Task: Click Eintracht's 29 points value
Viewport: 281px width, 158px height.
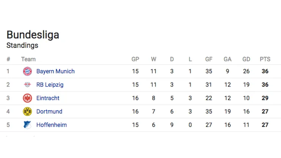Action: pos(265,98)
